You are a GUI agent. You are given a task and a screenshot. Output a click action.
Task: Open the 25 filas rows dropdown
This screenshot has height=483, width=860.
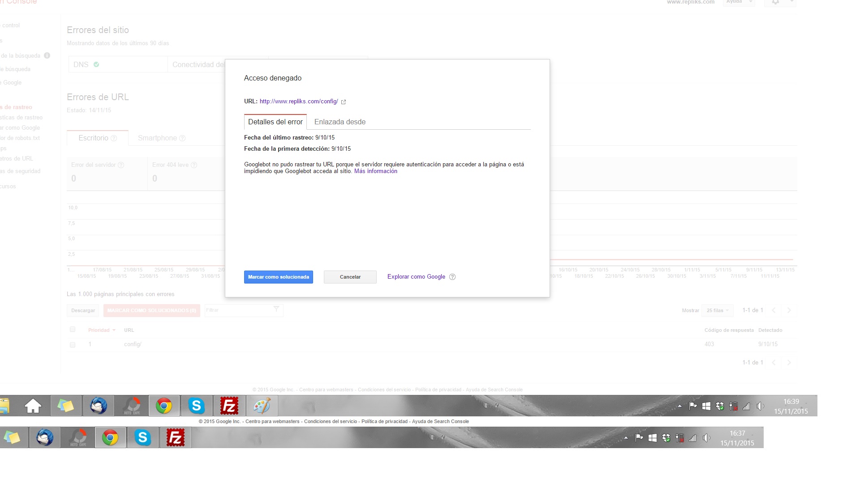pos(718,310)
